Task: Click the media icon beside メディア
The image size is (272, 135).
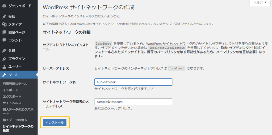Action: [x=4, y=24]
